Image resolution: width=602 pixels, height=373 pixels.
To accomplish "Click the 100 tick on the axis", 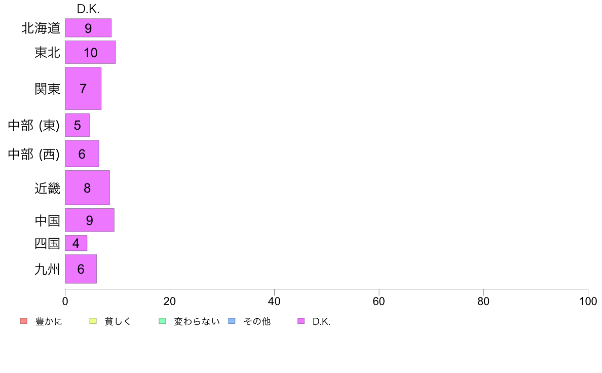I will coord(588,301).
